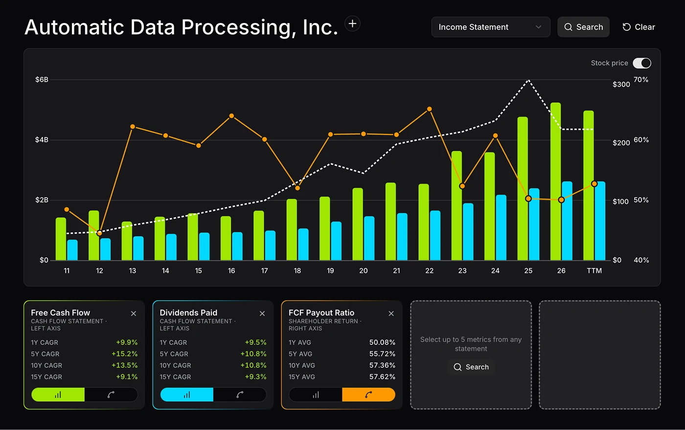
Task: Remove the Dividends Paid metric card
Action: point(262,314)
